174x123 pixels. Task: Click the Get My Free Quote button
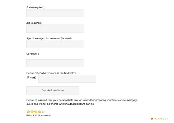(53, 91)
